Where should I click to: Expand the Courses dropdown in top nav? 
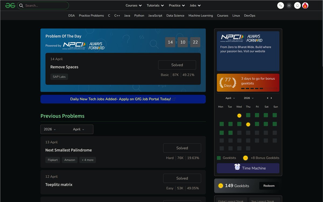click(134, 5)
